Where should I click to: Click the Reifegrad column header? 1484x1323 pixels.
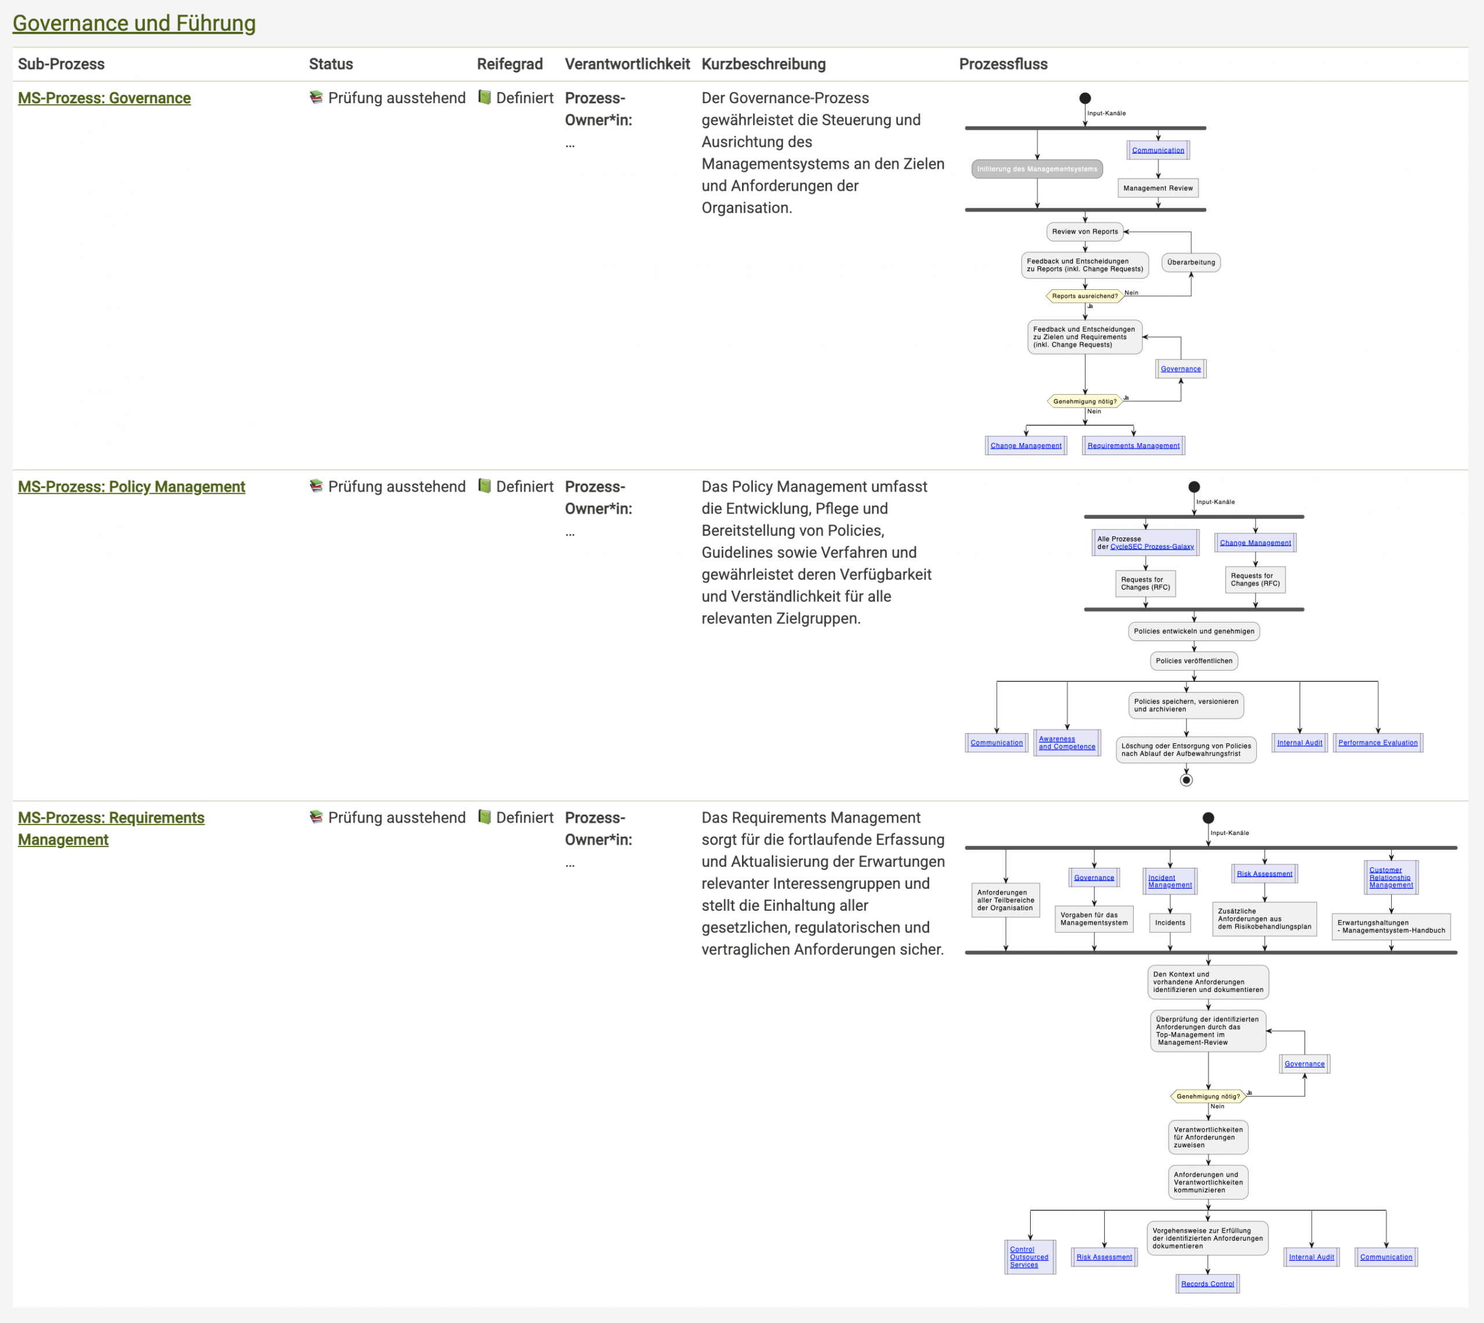[509, 64]
